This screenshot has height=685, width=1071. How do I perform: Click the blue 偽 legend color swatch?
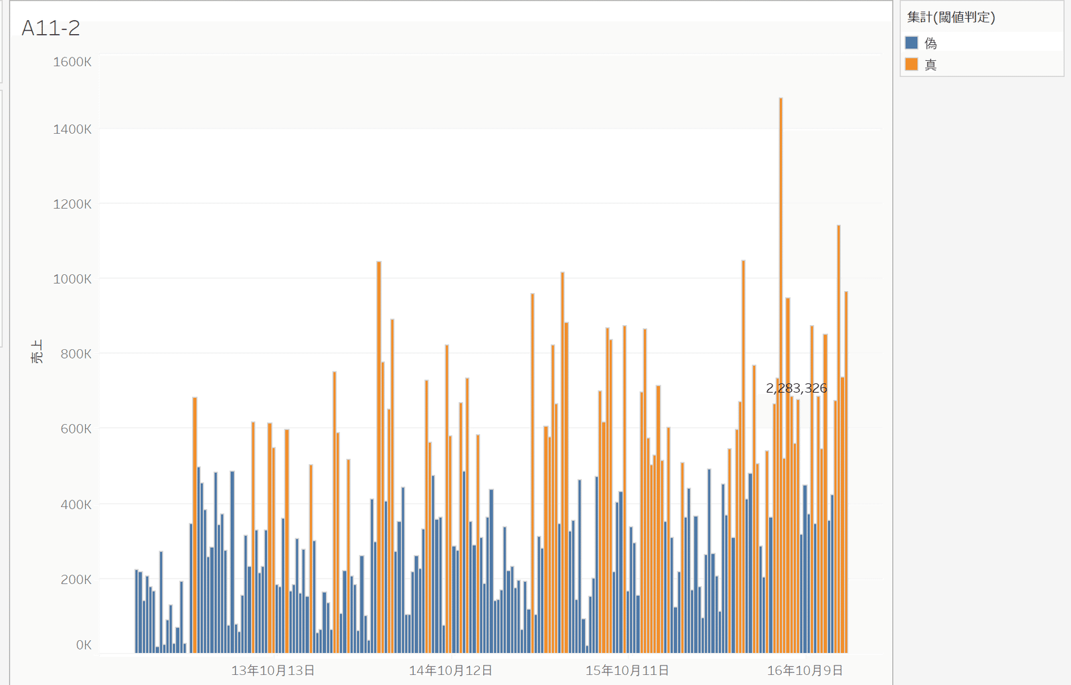[911, 43]
